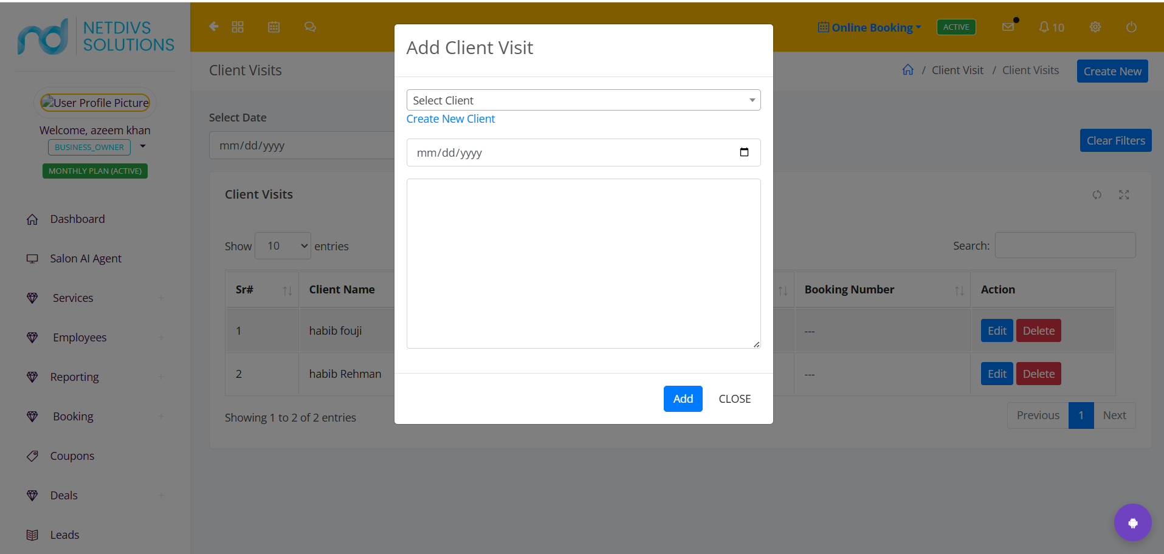Screen dimensions: 1164x554
Task: Click the visit notes text area
Action: [584, 264]
